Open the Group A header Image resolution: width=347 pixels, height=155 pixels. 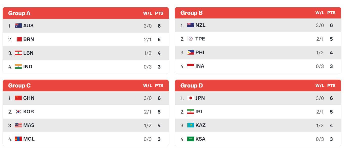[19, 13]
